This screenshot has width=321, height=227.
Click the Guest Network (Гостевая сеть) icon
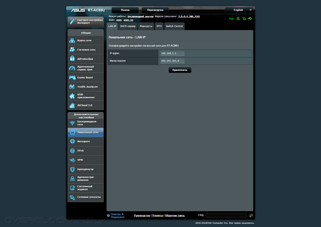(x=72, y=50)
